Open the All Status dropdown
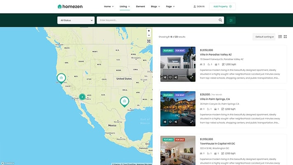 click(x=76, y=20)
